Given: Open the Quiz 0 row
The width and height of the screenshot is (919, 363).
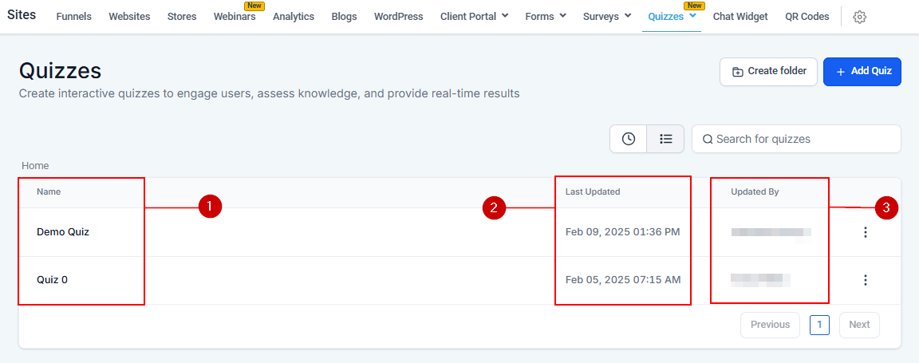Looking at the screenshot, I should point(459,280).
